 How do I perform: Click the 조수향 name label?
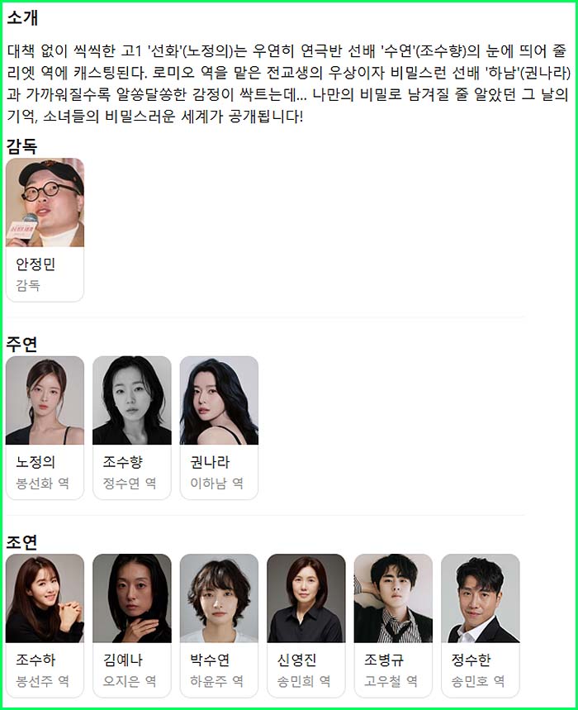coord(122,462)
